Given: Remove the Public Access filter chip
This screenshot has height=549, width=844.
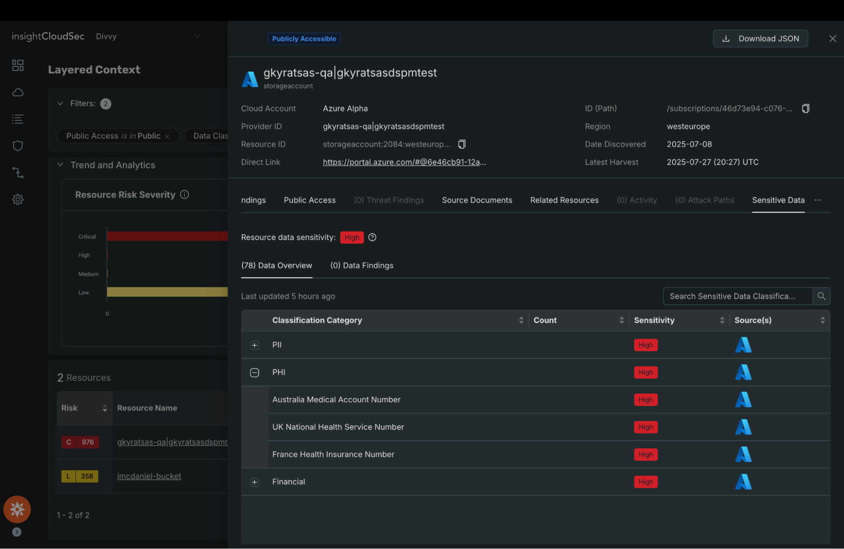Looking at the screenshot, I should click(x=167, y=136).
